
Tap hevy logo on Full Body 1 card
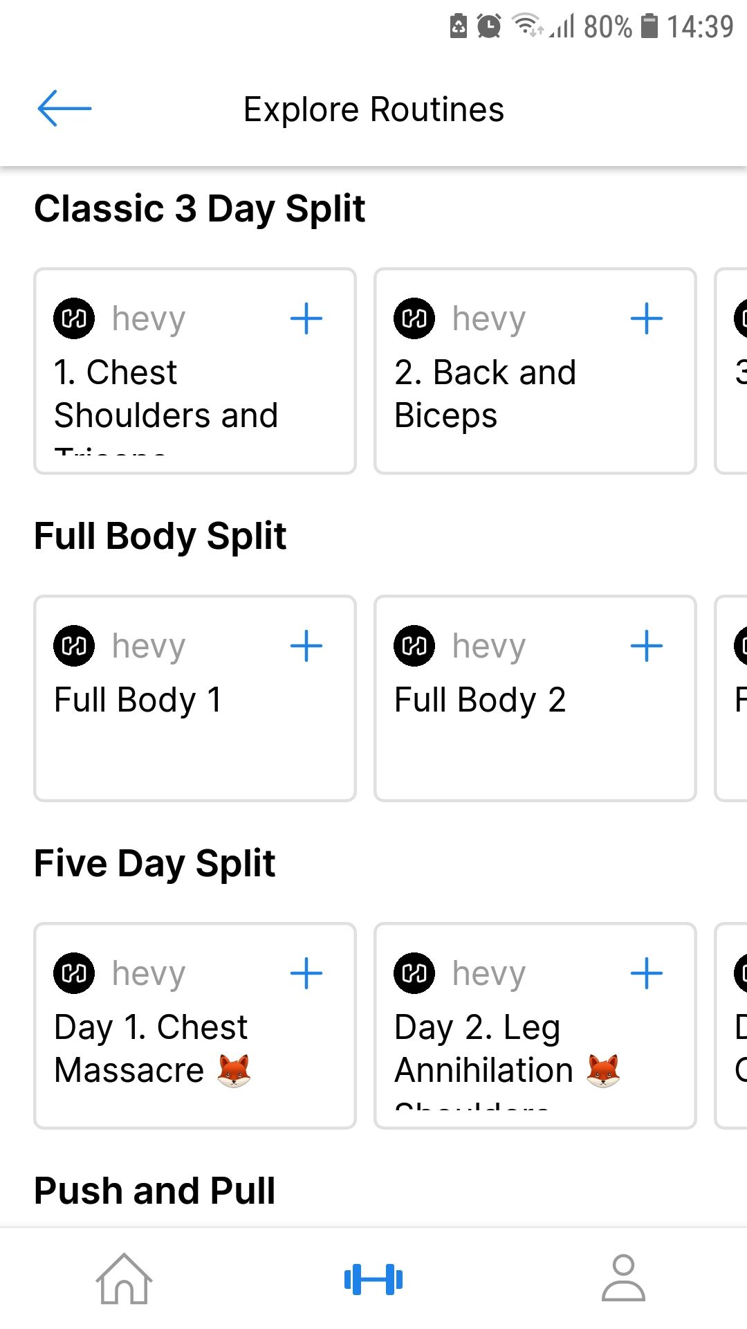tap(74, 647)
